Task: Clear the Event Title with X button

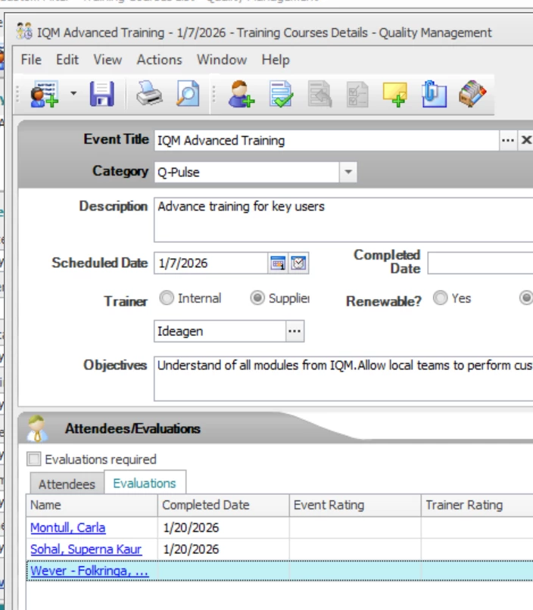Action: (526, 141)
